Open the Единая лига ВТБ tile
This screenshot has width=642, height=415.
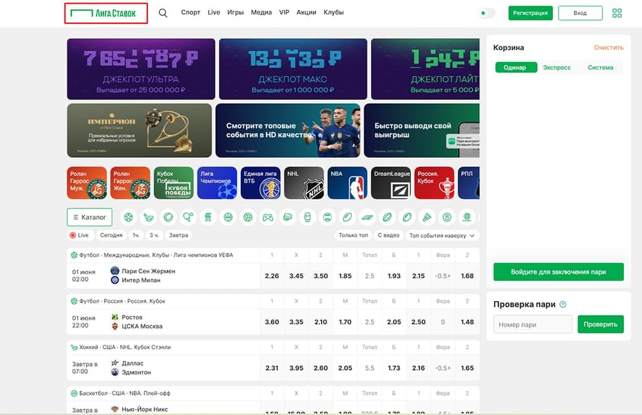pos(260,183)
